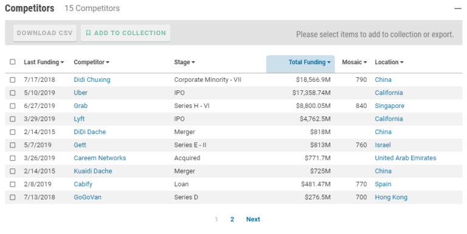Download the competitors CSV
The height and width of the screenshot is (234, 467).
click(44, 33)
